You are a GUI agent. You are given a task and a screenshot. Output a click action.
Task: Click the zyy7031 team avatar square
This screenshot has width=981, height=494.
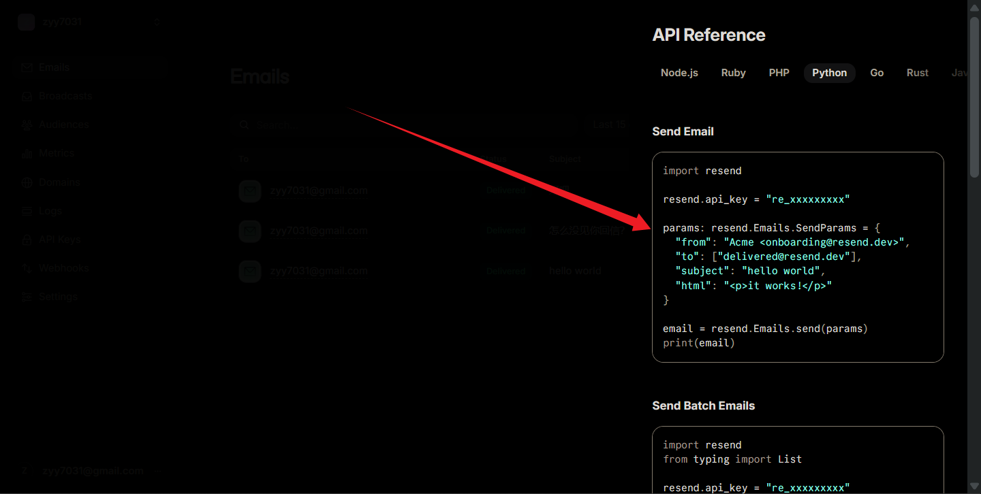pyautogui.click(x=27, y=22)
